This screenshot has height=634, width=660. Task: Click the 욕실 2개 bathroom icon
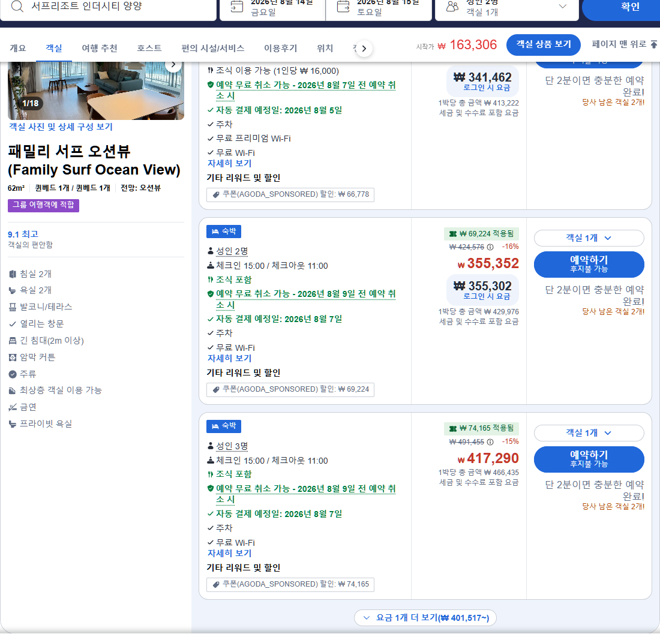(x=13, y=290)
